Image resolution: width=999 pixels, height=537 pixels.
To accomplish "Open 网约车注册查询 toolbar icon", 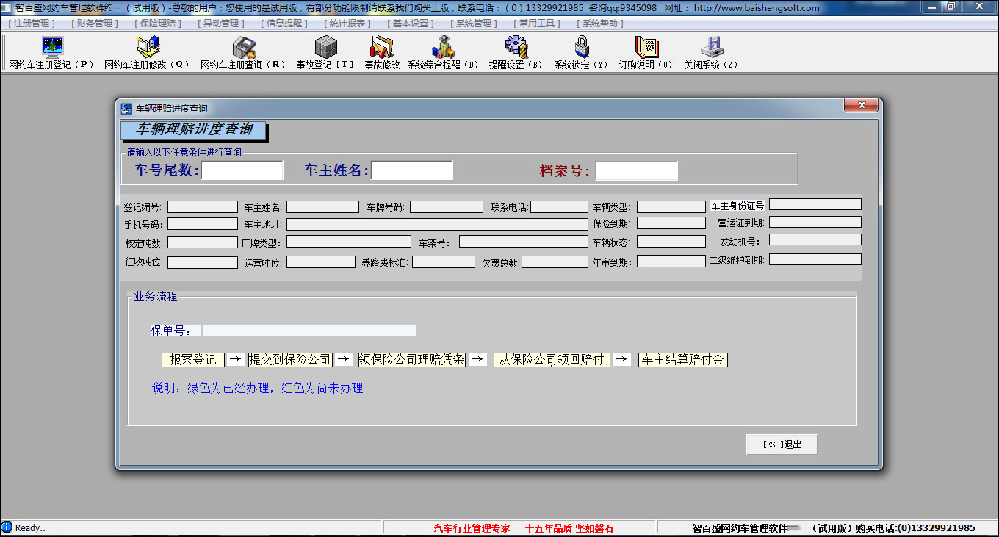I will click(243, 48).
